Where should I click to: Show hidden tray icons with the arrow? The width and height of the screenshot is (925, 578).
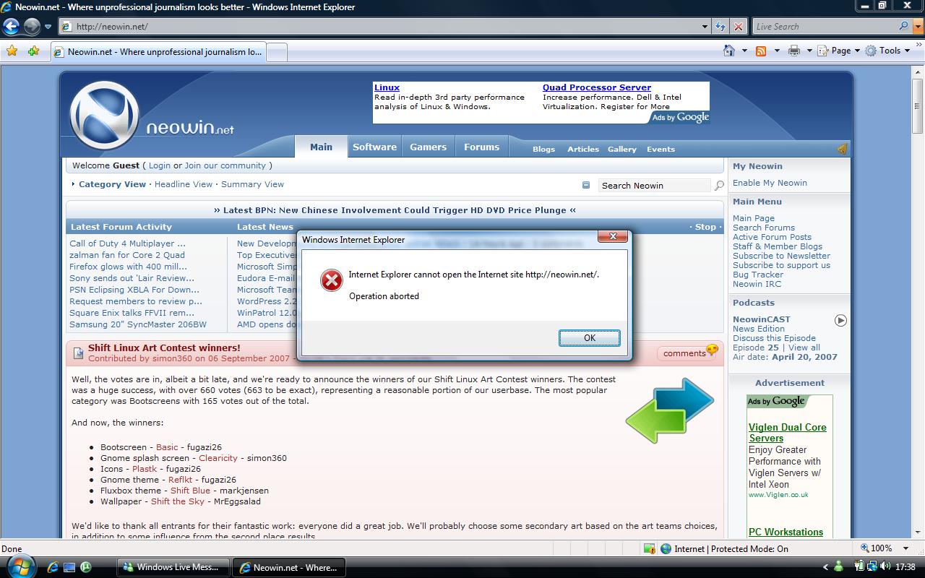pyautogui.click(x=826, y=567)
